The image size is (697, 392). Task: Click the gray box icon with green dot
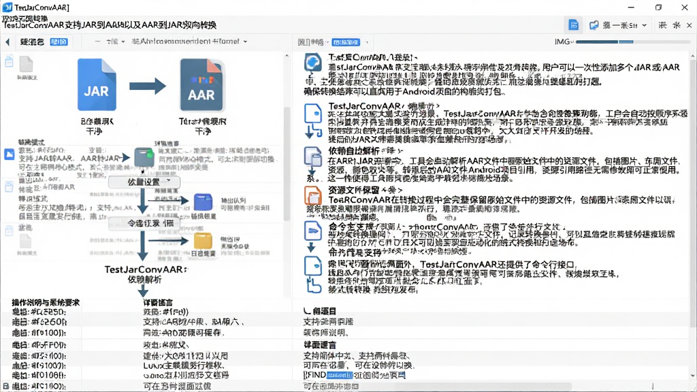pyautogui.click(x=144, y=157)
